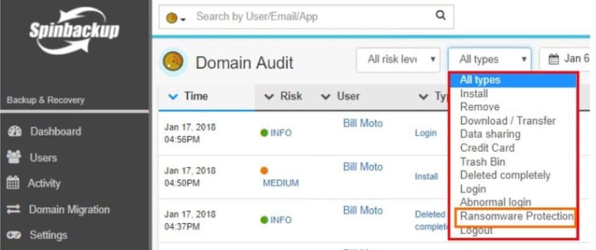Open Domain Migration in the sidebar
This screenshot has width=596, height=250.
69,210
